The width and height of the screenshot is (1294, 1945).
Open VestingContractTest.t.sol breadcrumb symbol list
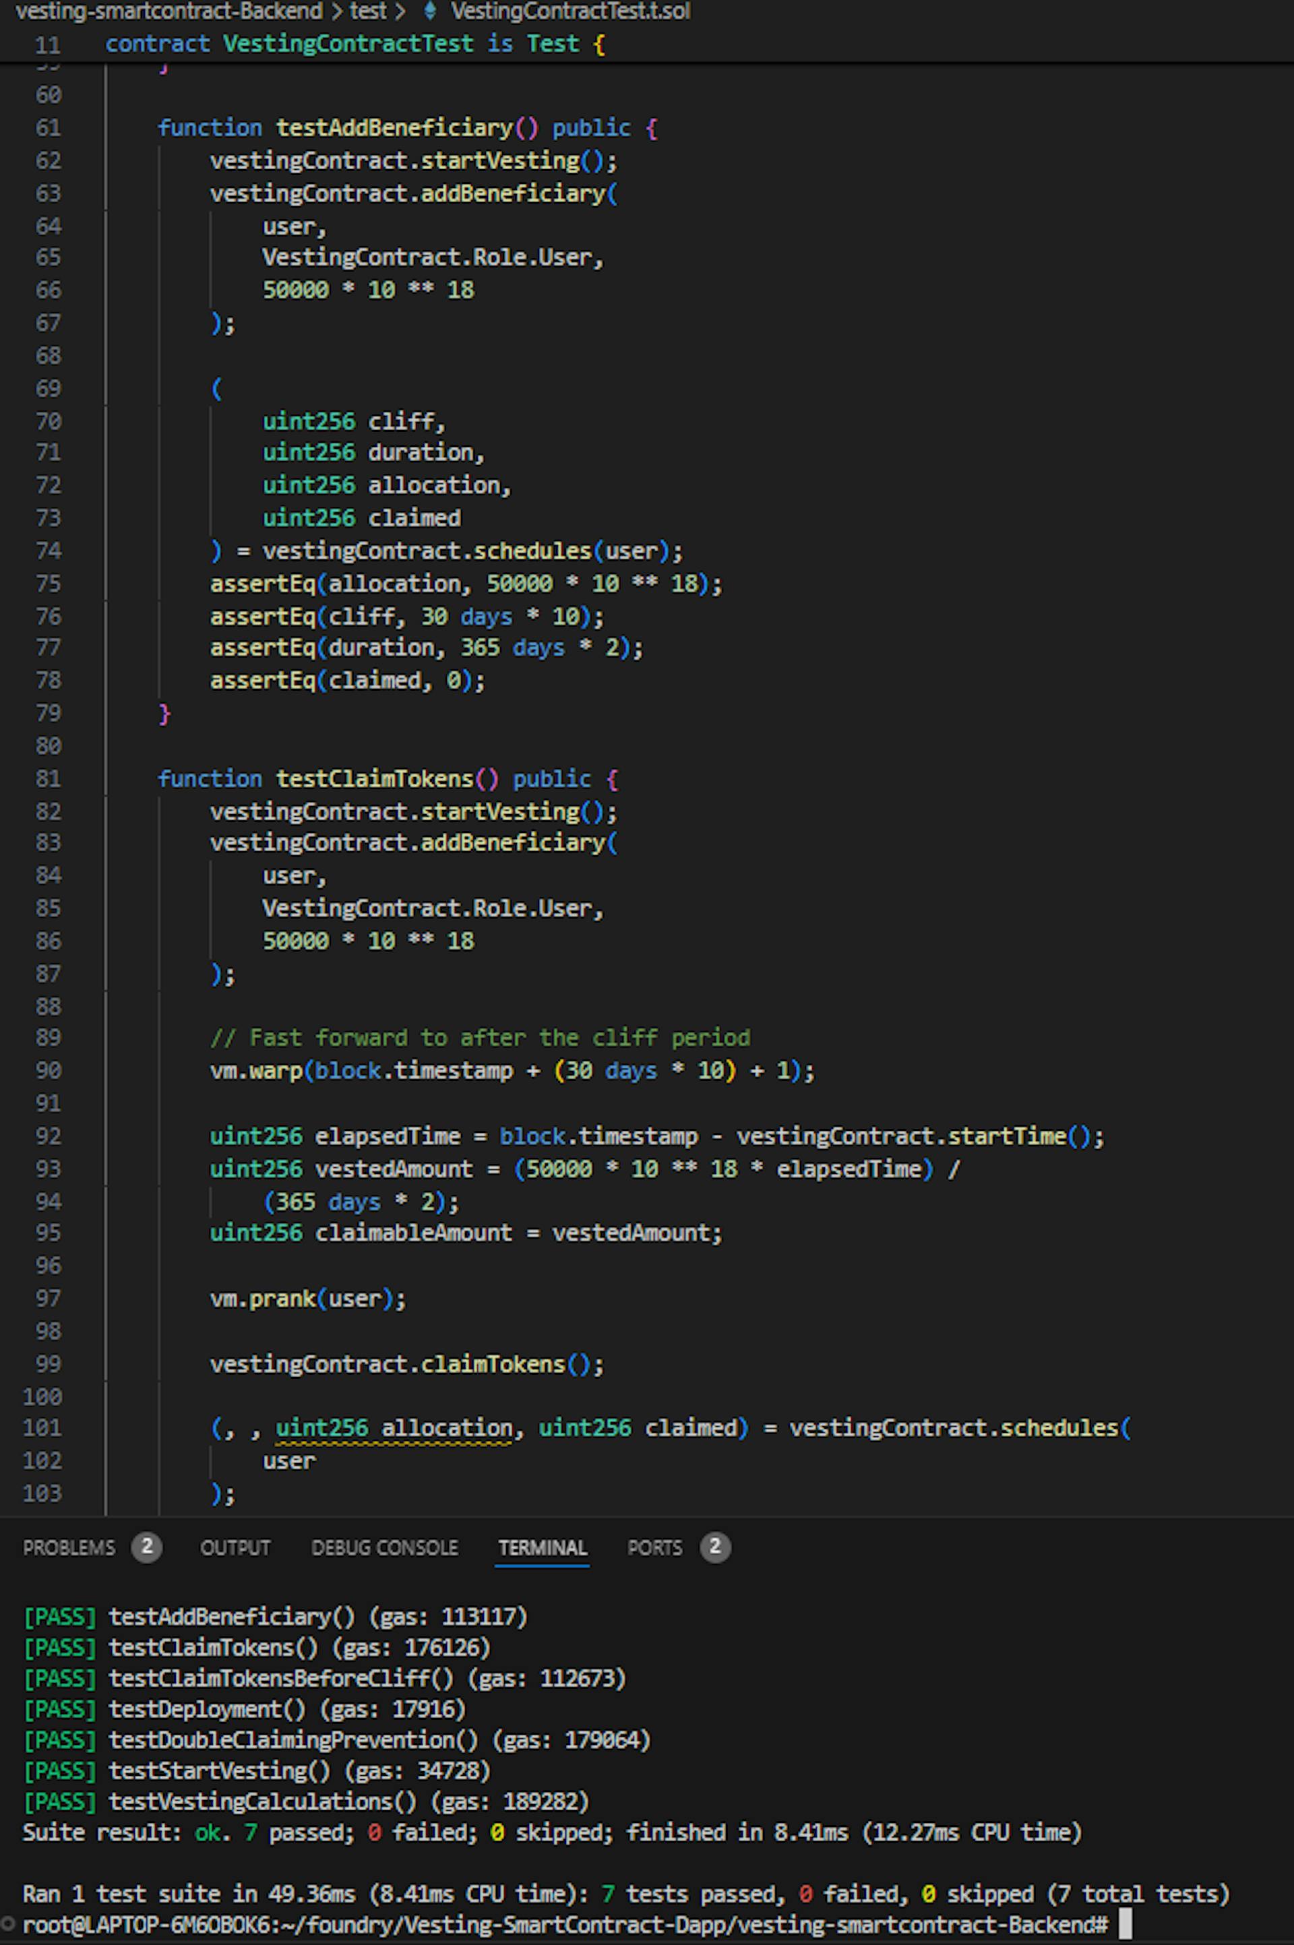569,11
